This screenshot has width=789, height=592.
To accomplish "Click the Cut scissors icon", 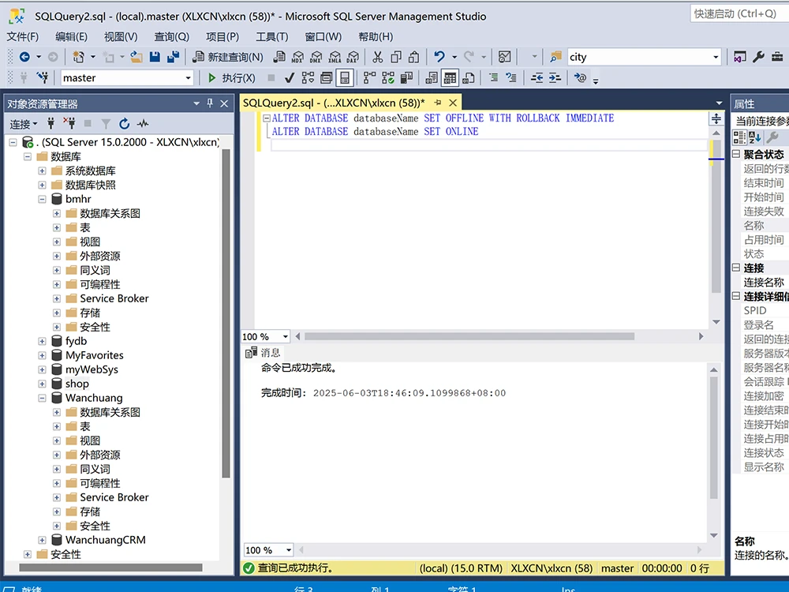I will click(x=377, y=57).
